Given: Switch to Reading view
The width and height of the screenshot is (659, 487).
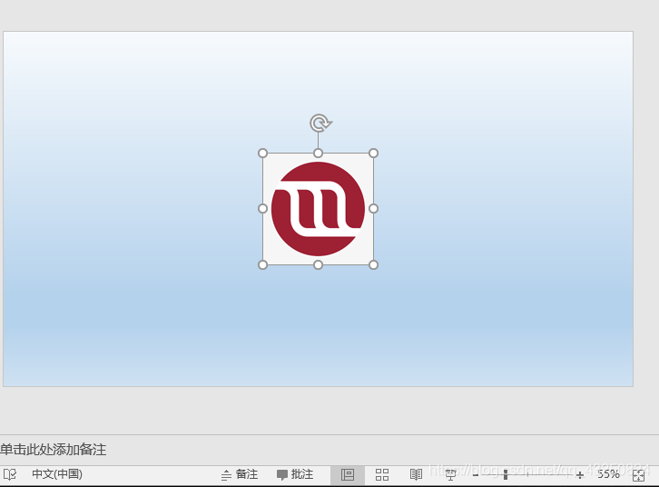Looking at the screenshot, I should coord(416,475).
